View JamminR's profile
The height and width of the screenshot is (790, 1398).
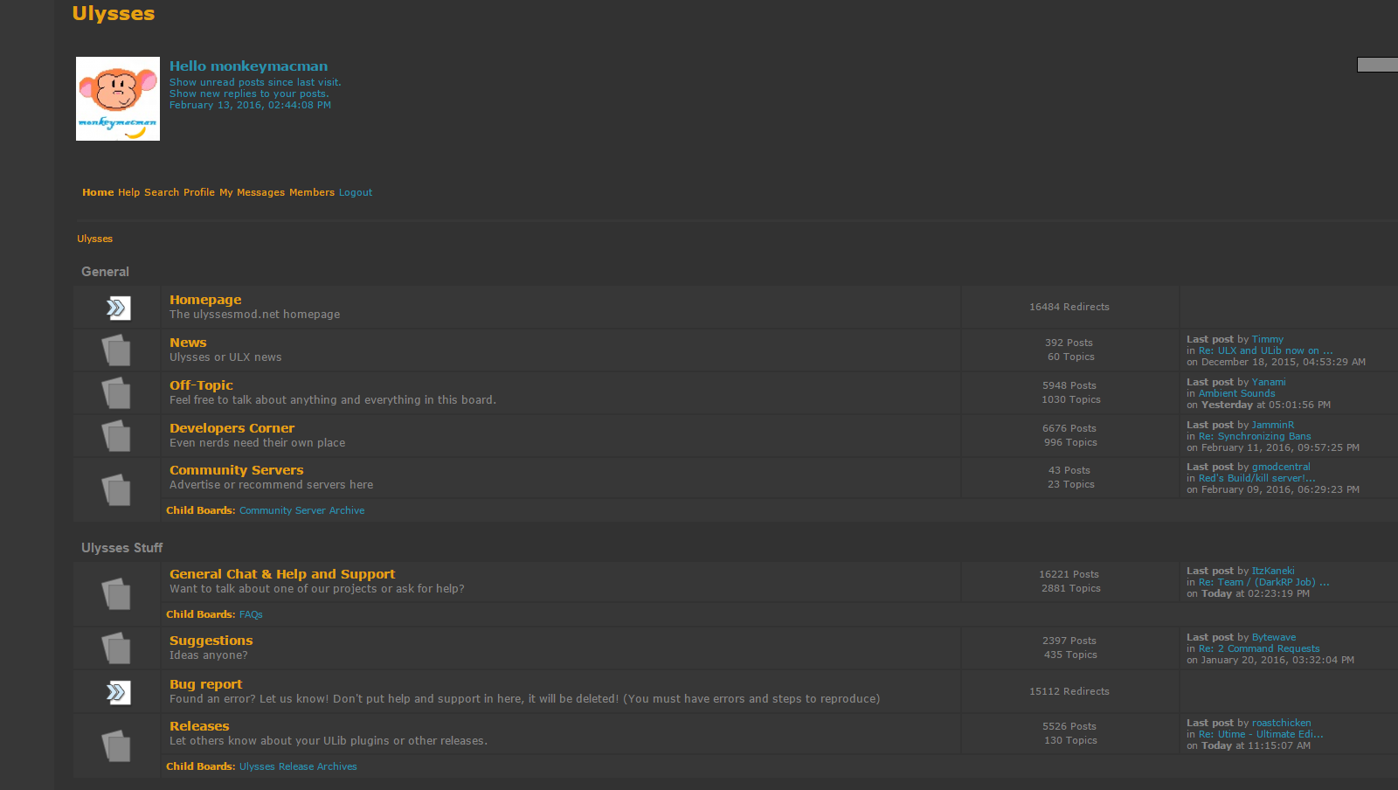click(x=1272, y=425)
